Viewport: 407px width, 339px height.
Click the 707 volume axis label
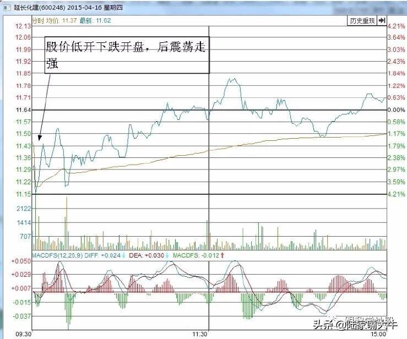[x=25, y=237]
